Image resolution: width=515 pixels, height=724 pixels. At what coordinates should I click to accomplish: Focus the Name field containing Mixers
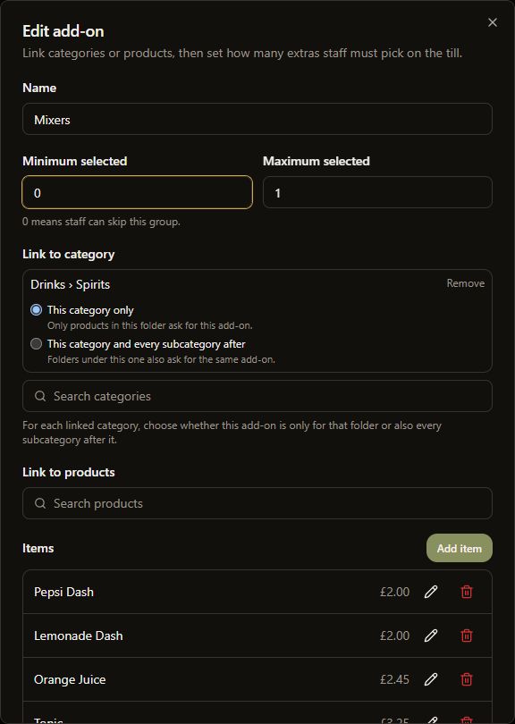point(257,119)
